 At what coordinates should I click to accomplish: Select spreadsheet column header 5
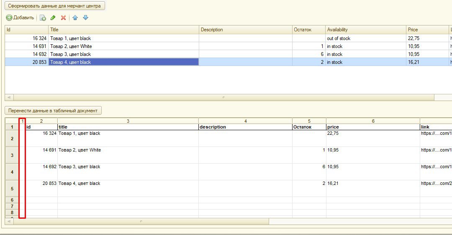coord(309,121)
